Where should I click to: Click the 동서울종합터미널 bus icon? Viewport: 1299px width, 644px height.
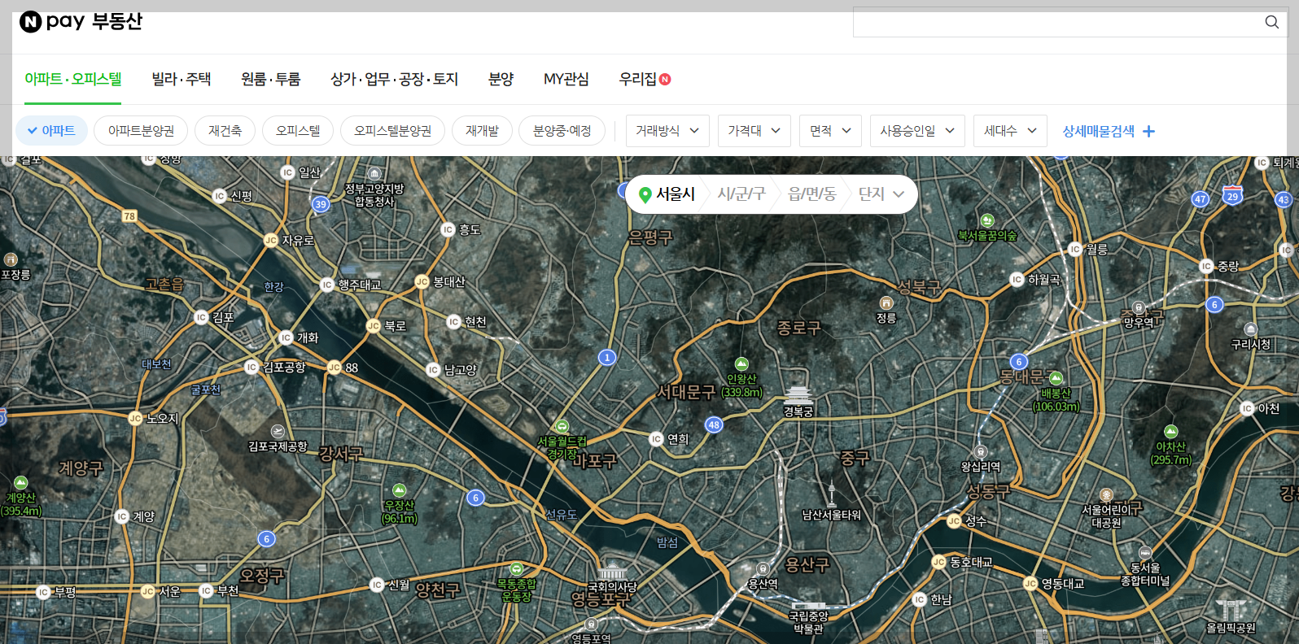(1145, 553)
